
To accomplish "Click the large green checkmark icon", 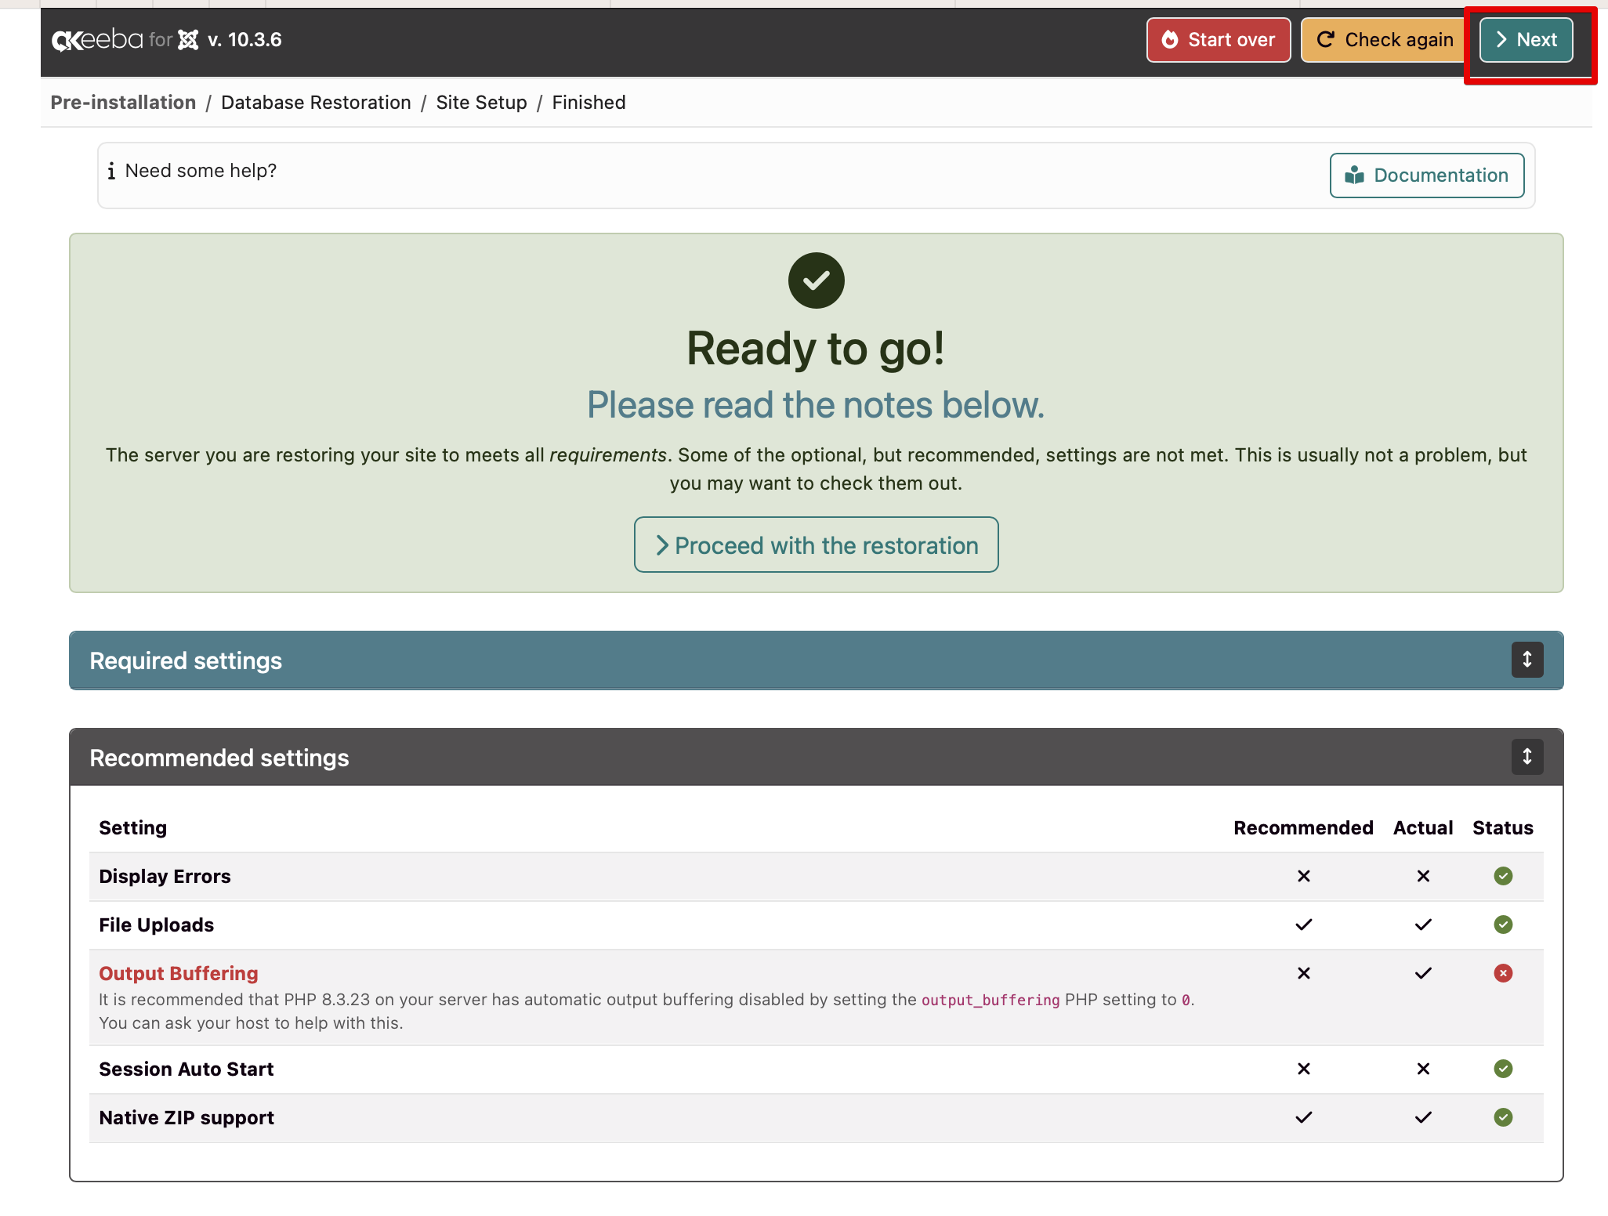I will click(x=816, y=280).
